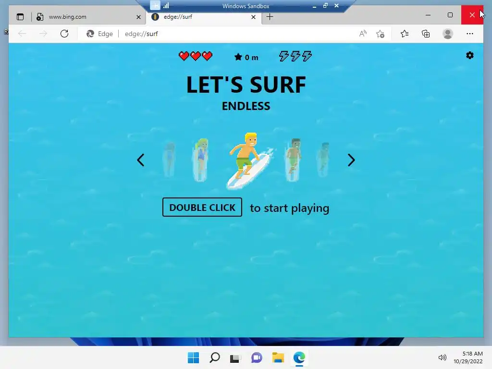Pick the faded surfer at carousel's right end

tap(323, 160)
